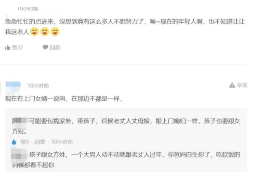Click the comment starting 急急忙忙的点进来
This screenshot has width=256, height=185.
tap(125, 27)
